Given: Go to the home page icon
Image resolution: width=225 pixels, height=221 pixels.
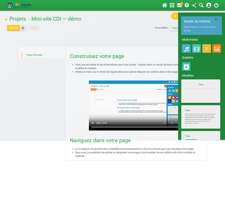Looking at the screenshot, I should 164,5.
